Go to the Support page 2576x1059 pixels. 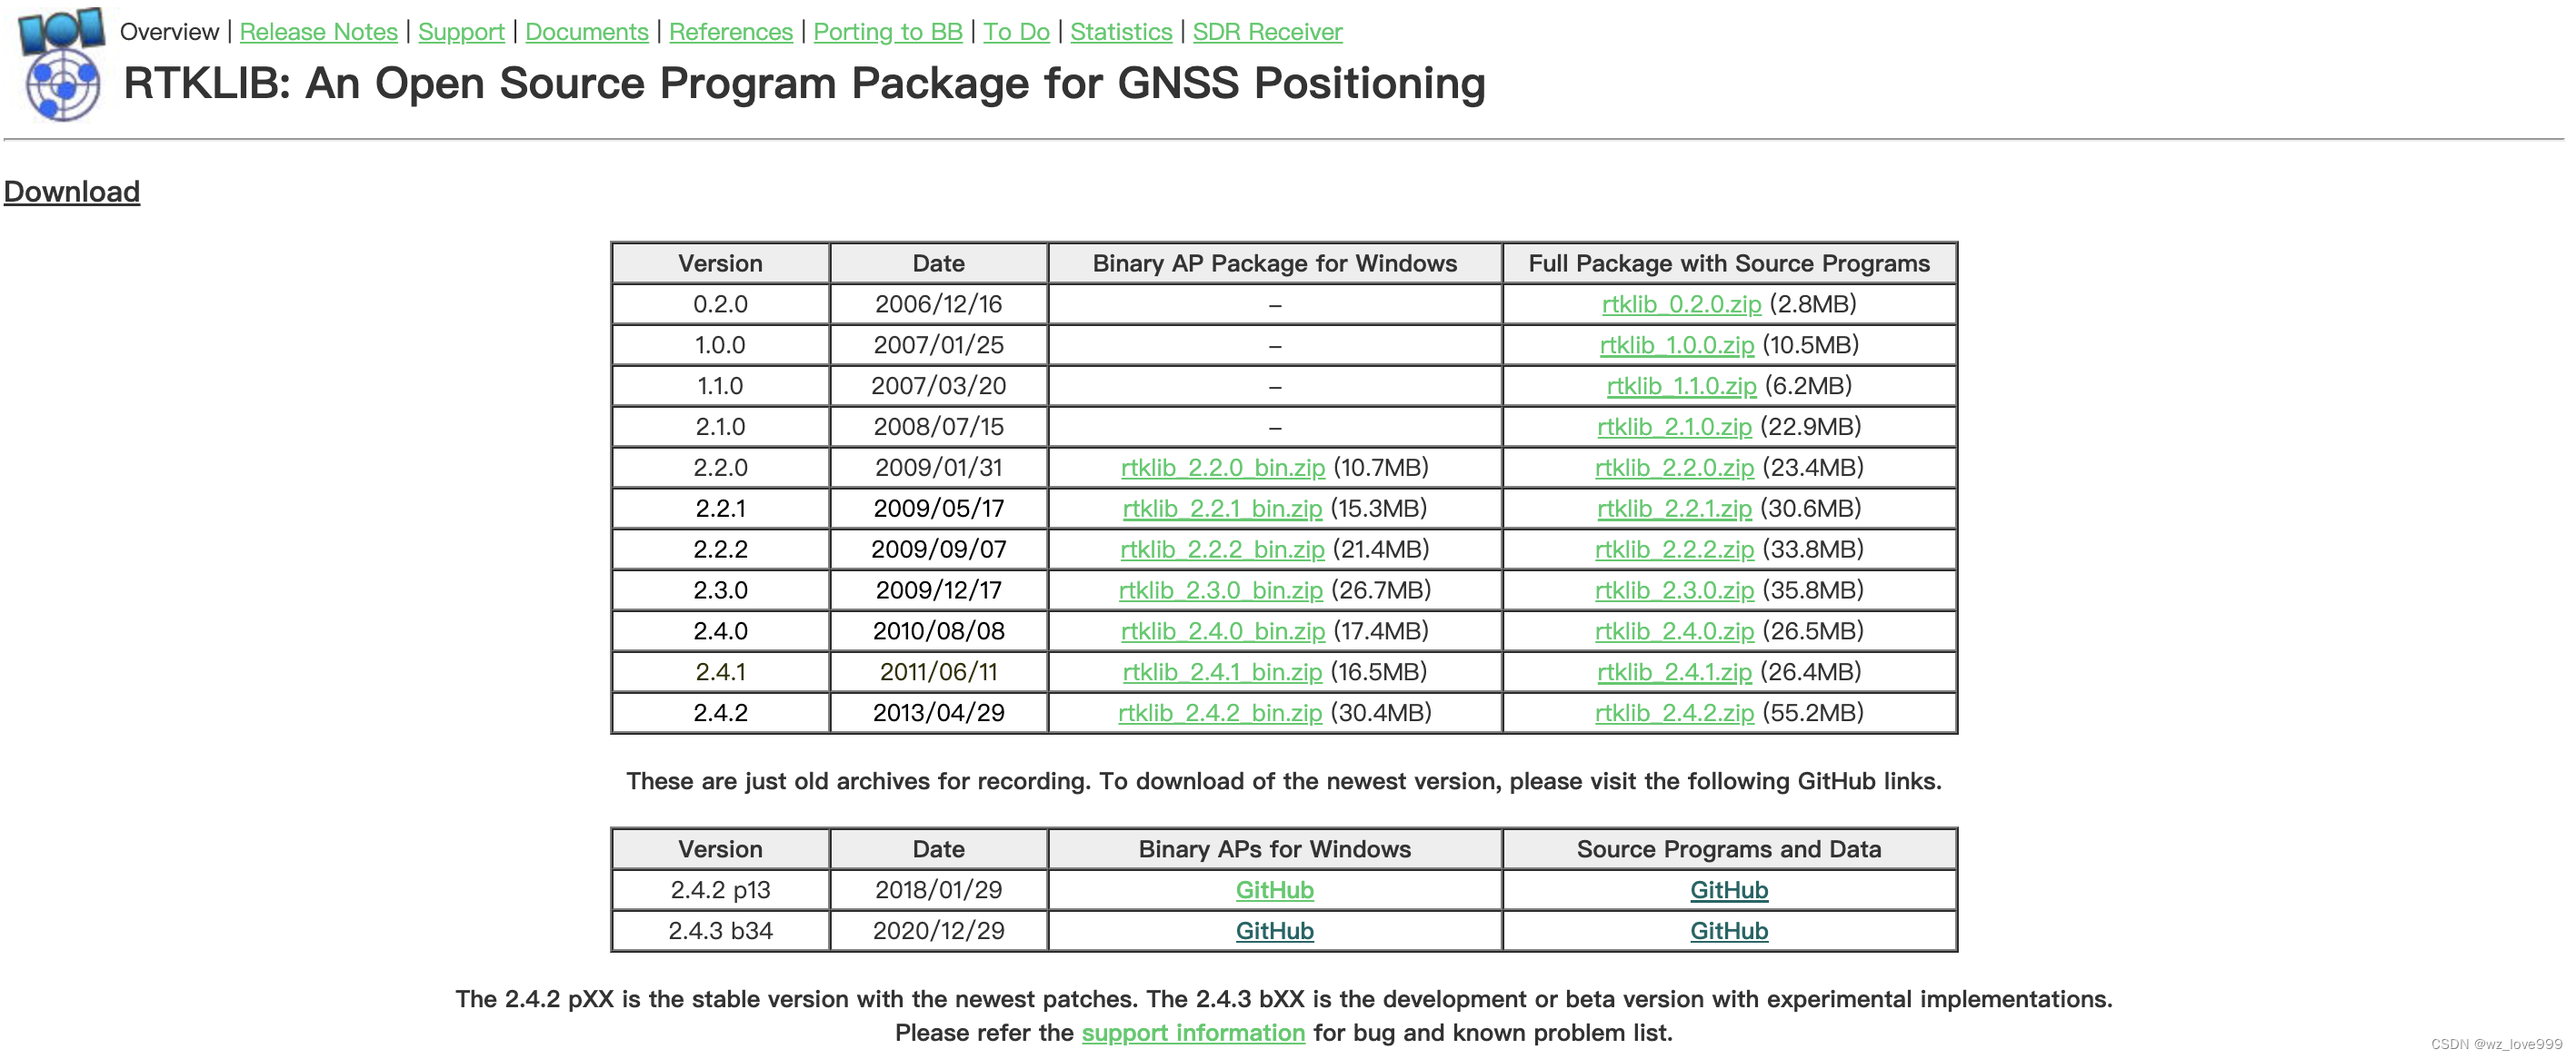tap(461, 32)
